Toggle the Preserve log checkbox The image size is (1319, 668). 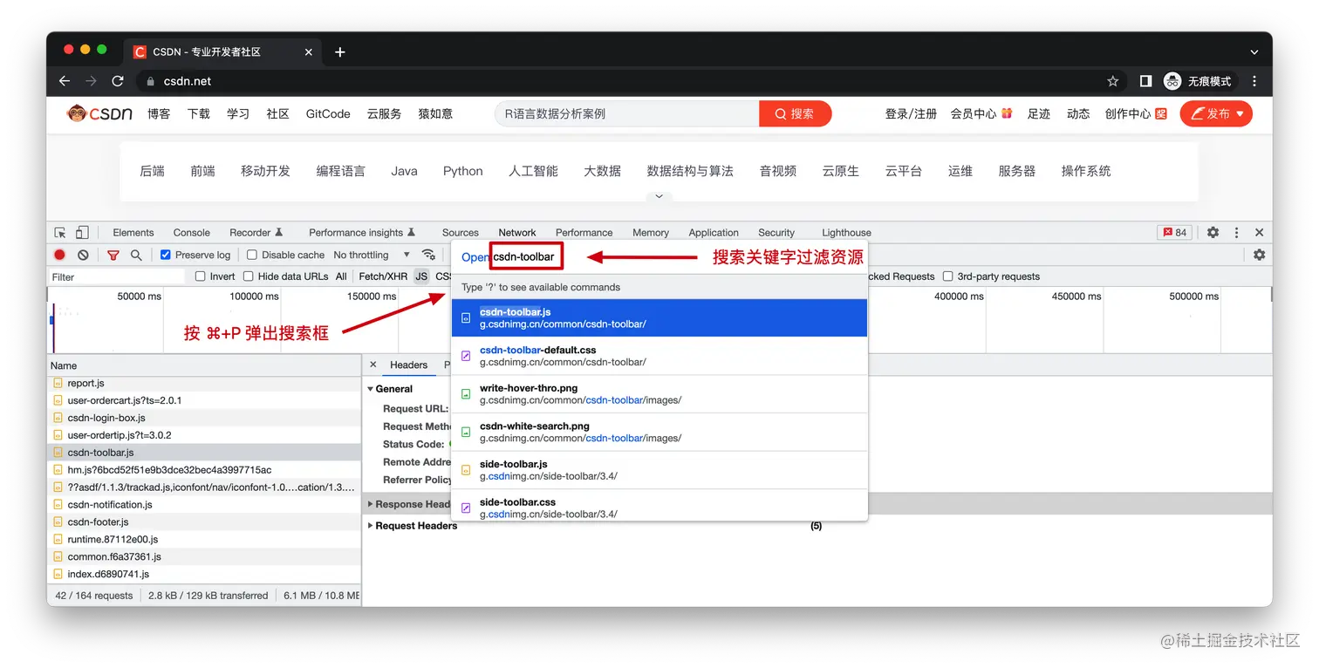coord(166,255)
